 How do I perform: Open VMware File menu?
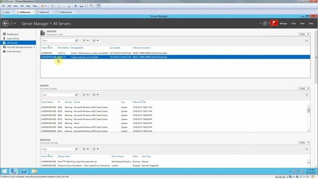click(x=3, y=6)
